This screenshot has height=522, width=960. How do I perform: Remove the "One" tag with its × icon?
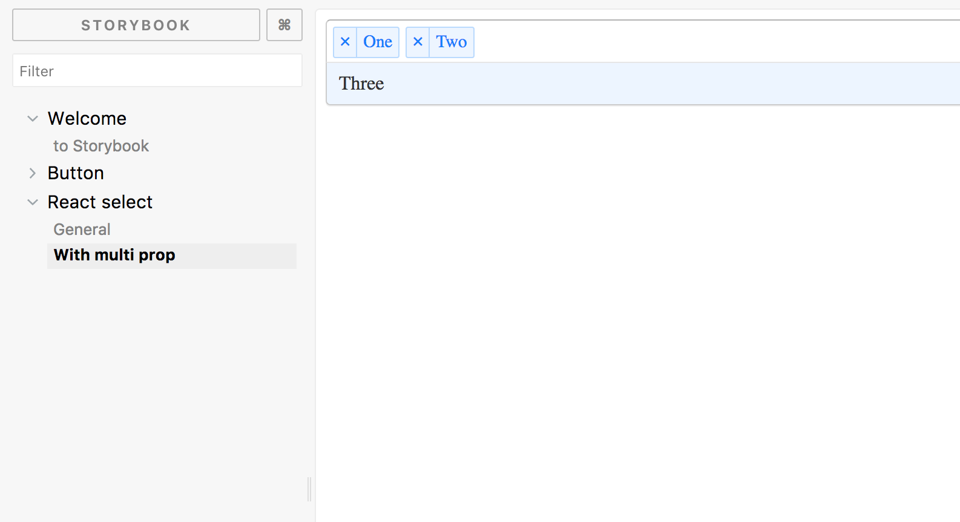[345, 42]
